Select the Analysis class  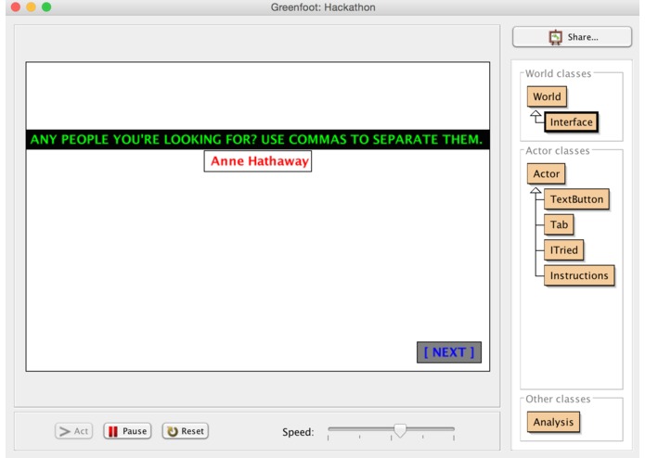553,422
